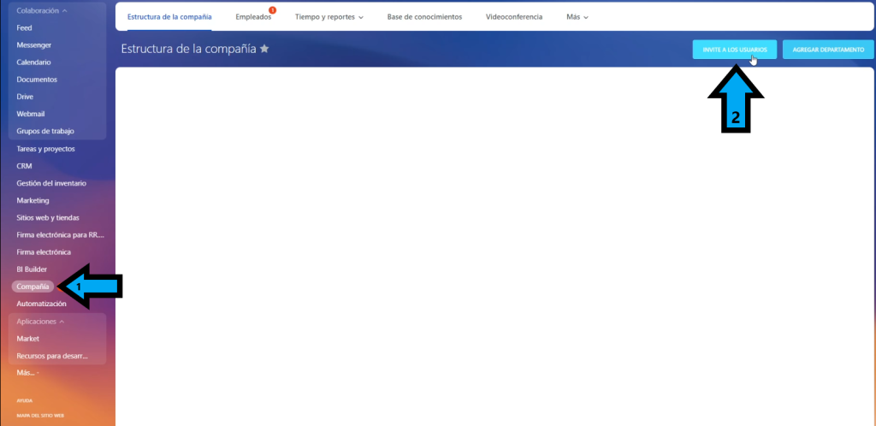Image resolution: width=876 pixels, height=426 pixels.
Task: Open Tareas y proyectos section
Action: tap(45, 149)
